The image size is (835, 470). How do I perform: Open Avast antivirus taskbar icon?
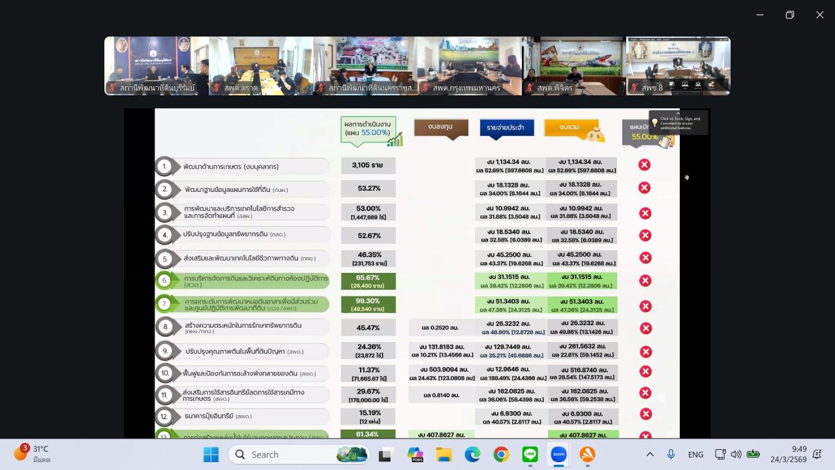coord(587,454)
